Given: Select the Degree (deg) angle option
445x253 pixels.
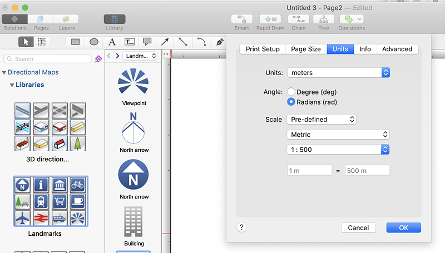Looking at the screenshot, I should 291,92.
